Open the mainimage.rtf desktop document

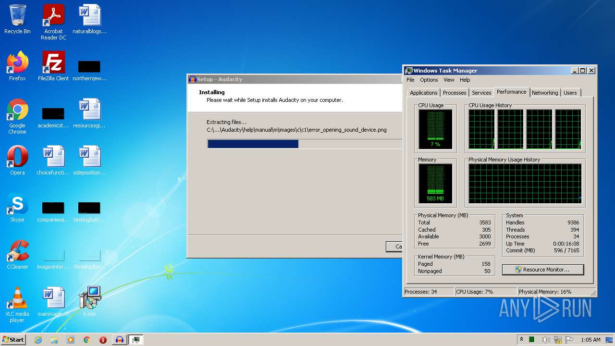pyautogui.click(x=53, y=302)
